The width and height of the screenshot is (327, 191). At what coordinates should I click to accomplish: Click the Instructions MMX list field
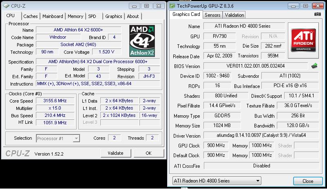98,84
